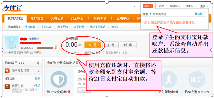Click the shield security icon
Viewport: 214px width, 98px height.
pyautogui.click(x=59, y=79)
